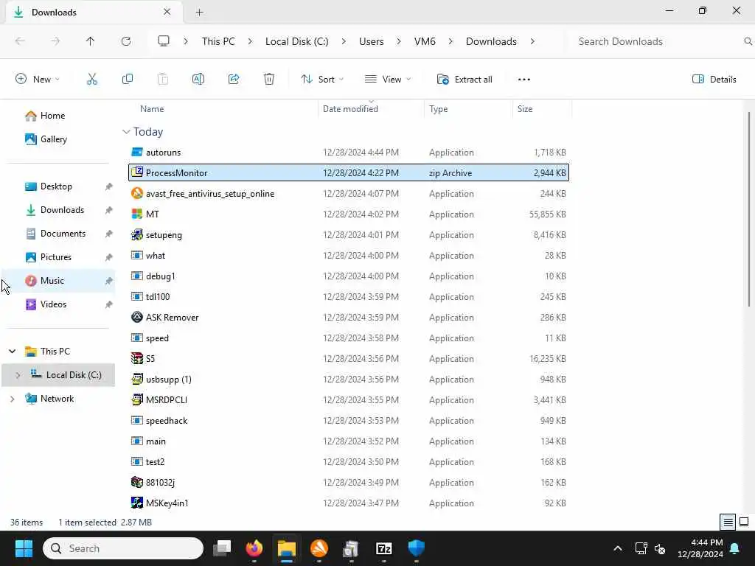
Task: Sort by Size column header
Action: pos(525,109)
